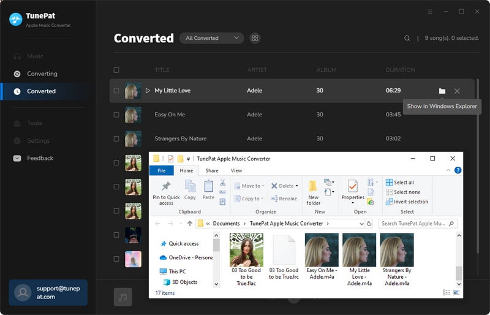Click the History icon in Open group
Image resolution: width=490 pixels, height=315 pixels.
pos(371,202)
